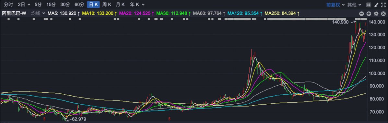Click the 阿里巴巴-W stock name
Viewport: 388px width, 123px height.
pyautogui.click(x=14, y=13)
